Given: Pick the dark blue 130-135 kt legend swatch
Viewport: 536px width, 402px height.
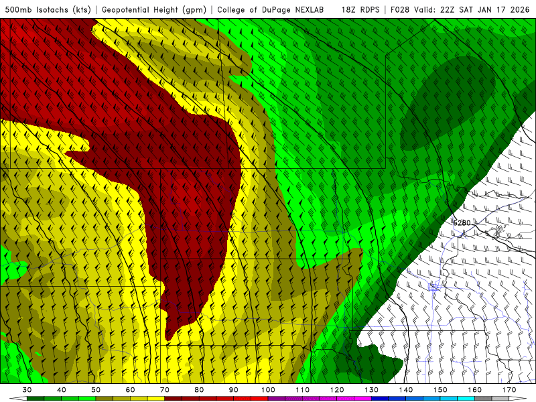Looking at the screenshot, I should point(380,399).
